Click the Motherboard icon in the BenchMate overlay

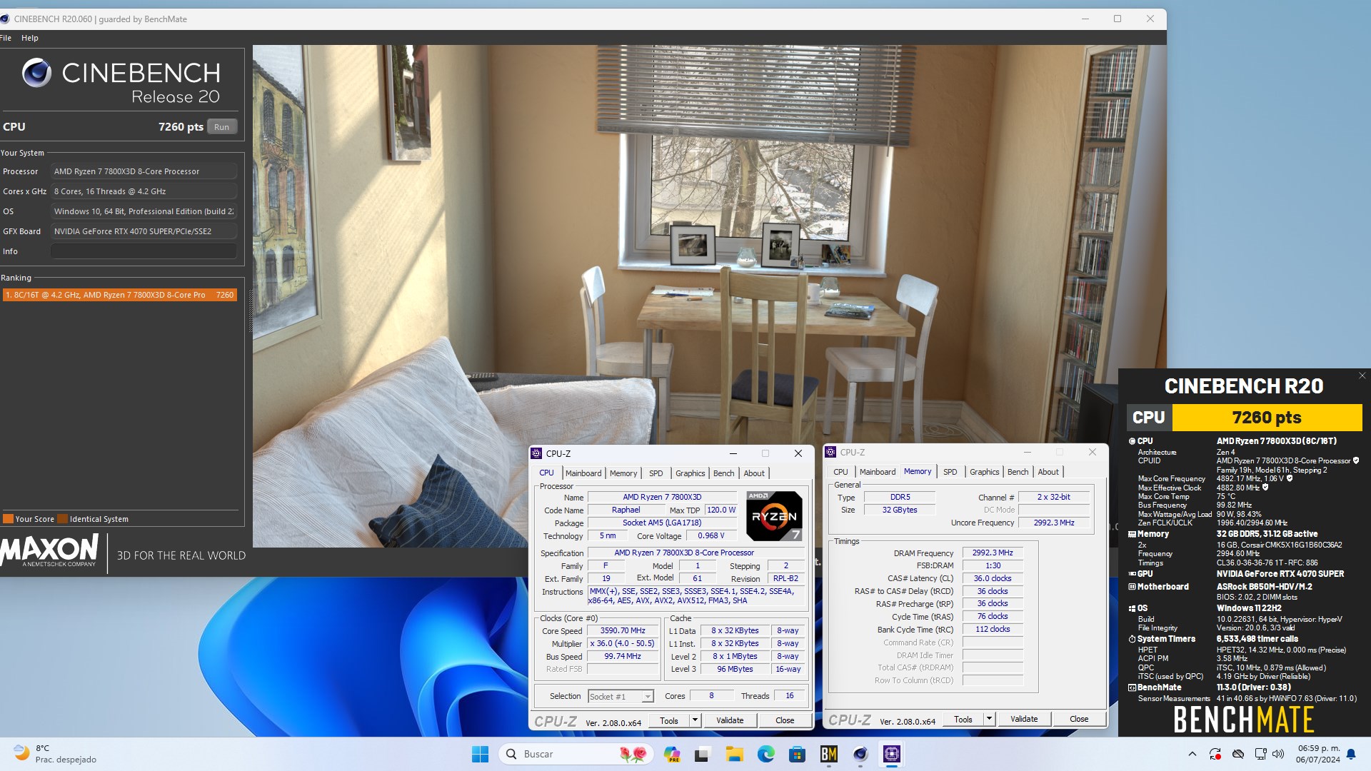1132,587
